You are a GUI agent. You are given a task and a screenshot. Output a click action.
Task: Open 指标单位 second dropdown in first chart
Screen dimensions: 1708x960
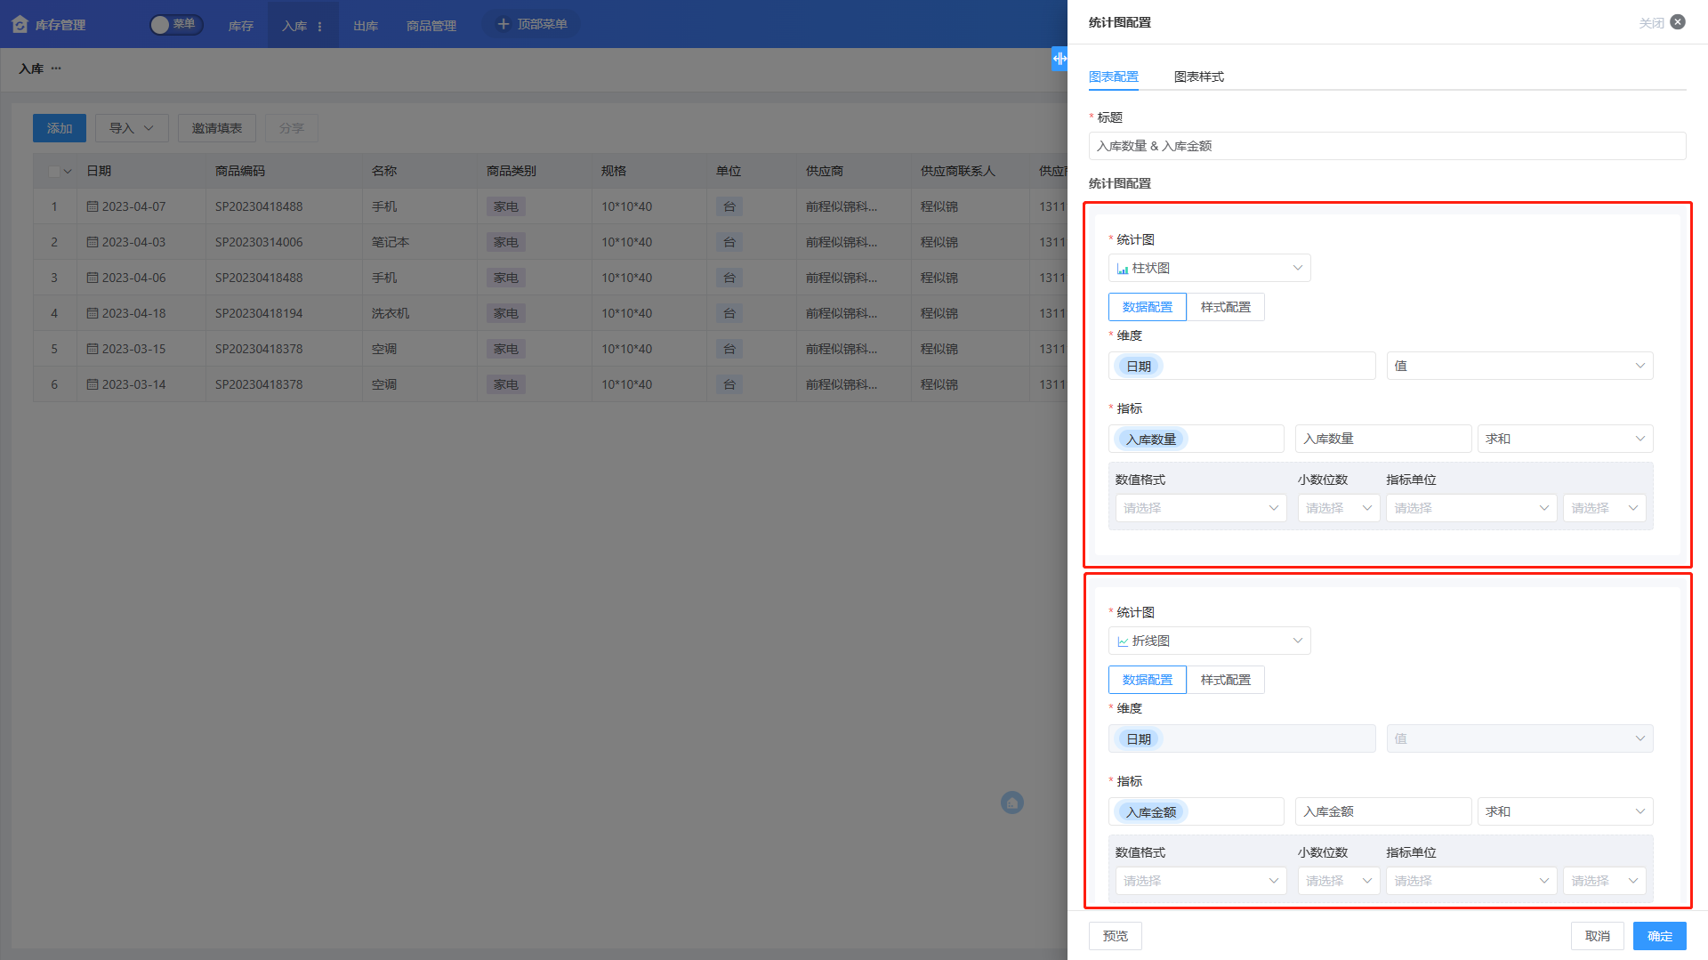pos(1605,508)
